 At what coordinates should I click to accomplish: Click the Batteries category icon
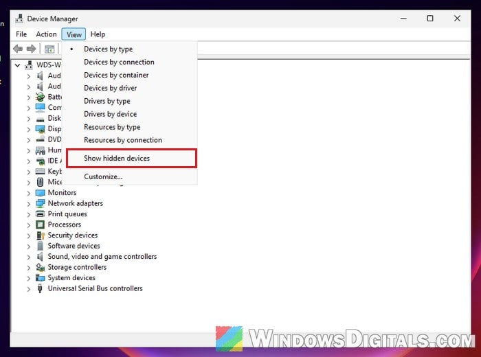[x=40, y=97]
